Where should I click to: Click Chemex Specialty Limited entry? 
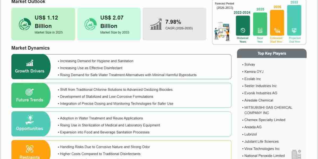click(x=265, y=120)
